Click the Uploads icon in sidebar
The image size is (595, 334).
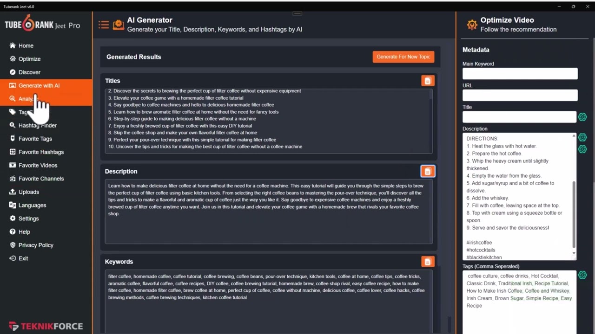pos(13,192)
